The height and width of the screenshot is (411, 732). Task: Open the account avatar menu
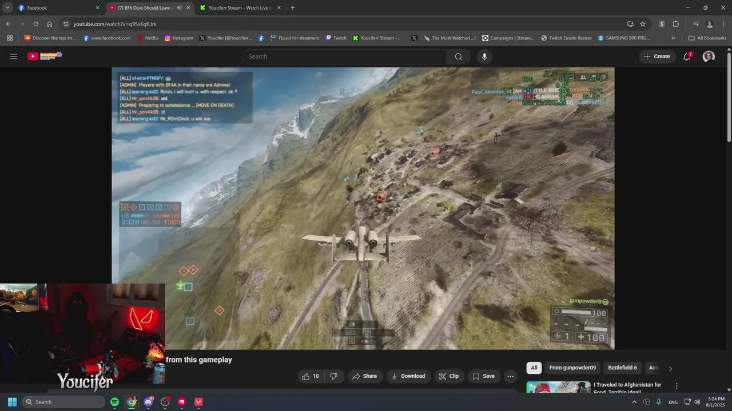click(x=709, y=57)
